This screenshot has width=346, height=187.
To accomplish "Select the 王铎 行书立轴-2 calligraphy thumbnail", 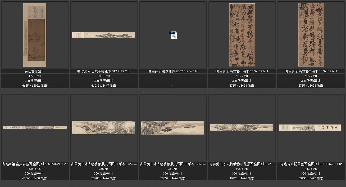I will pyautogui.click(x=311, y=35).
